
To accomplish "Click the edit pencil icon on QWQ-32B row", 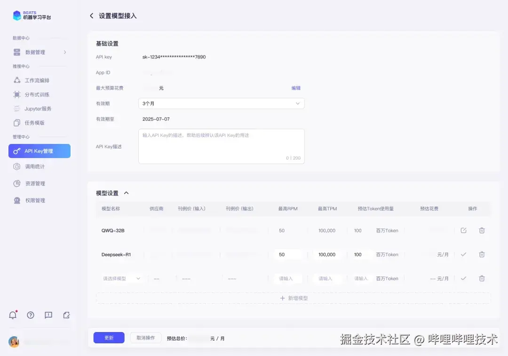I will tap(464, 230).
